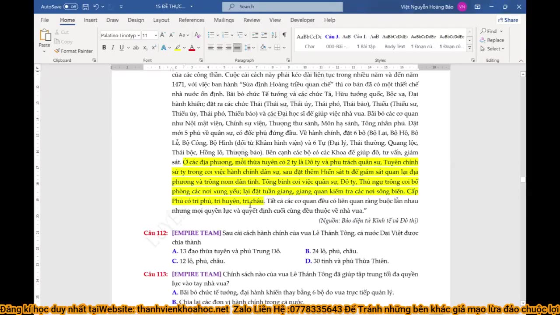Click the Find button
560x315 pixels.
[x=489, y=31]
